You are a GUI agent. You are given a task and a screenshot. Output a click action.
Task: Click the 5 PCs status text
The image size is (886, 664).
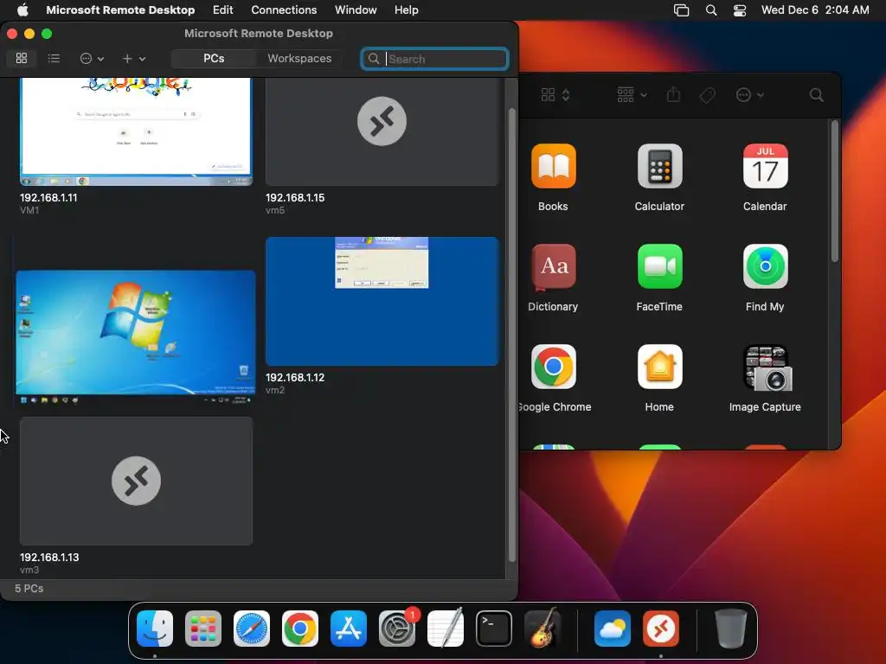pos(29,588)
